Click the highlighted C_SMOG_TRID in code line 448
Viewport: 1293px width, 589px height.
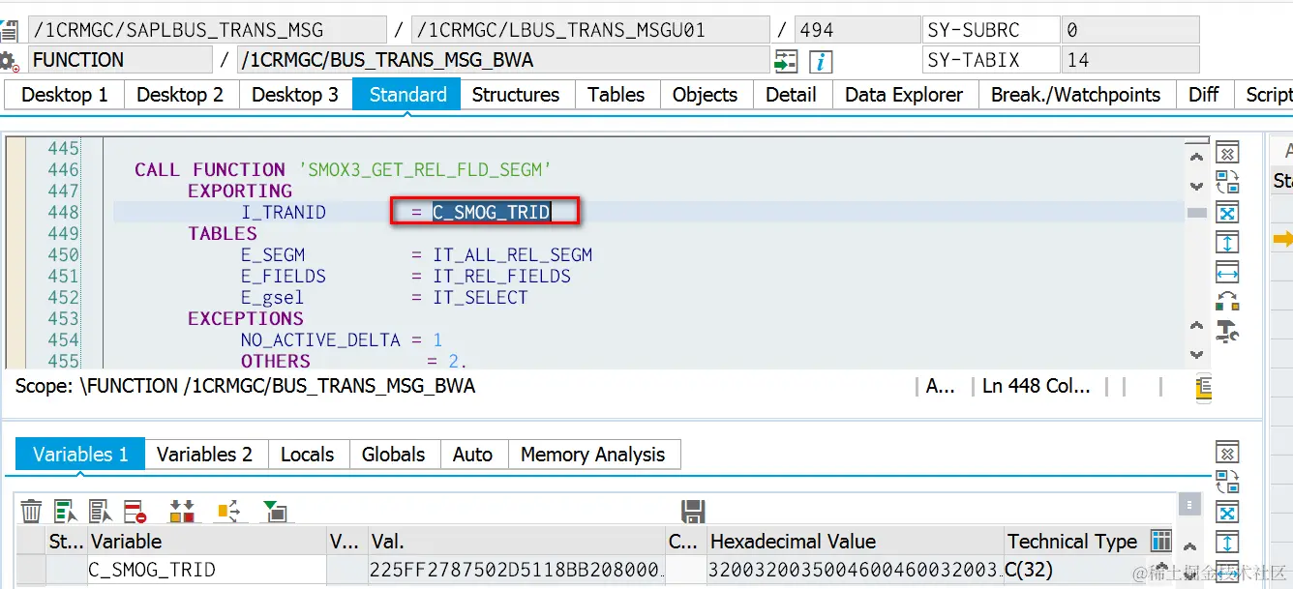491,212
